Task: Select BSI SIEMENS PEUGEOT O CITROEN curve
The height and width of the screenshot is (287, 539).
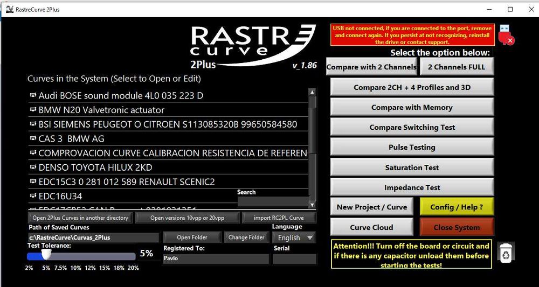Action: point(168,124)
